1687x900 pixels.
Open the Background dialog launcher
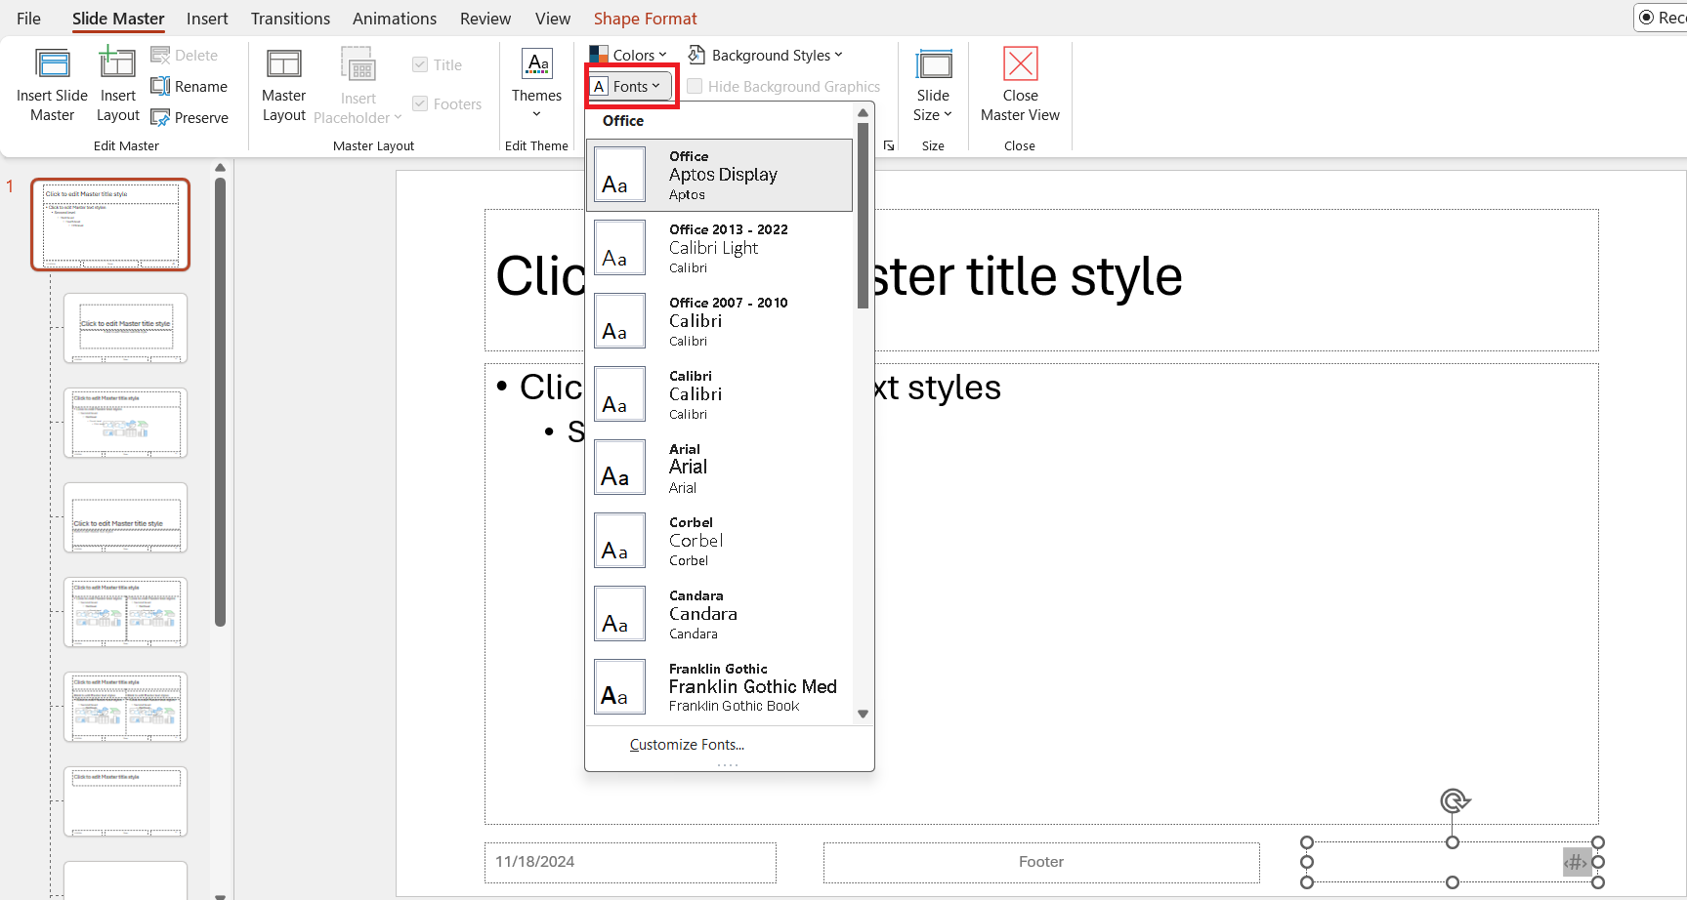(889, 145)
